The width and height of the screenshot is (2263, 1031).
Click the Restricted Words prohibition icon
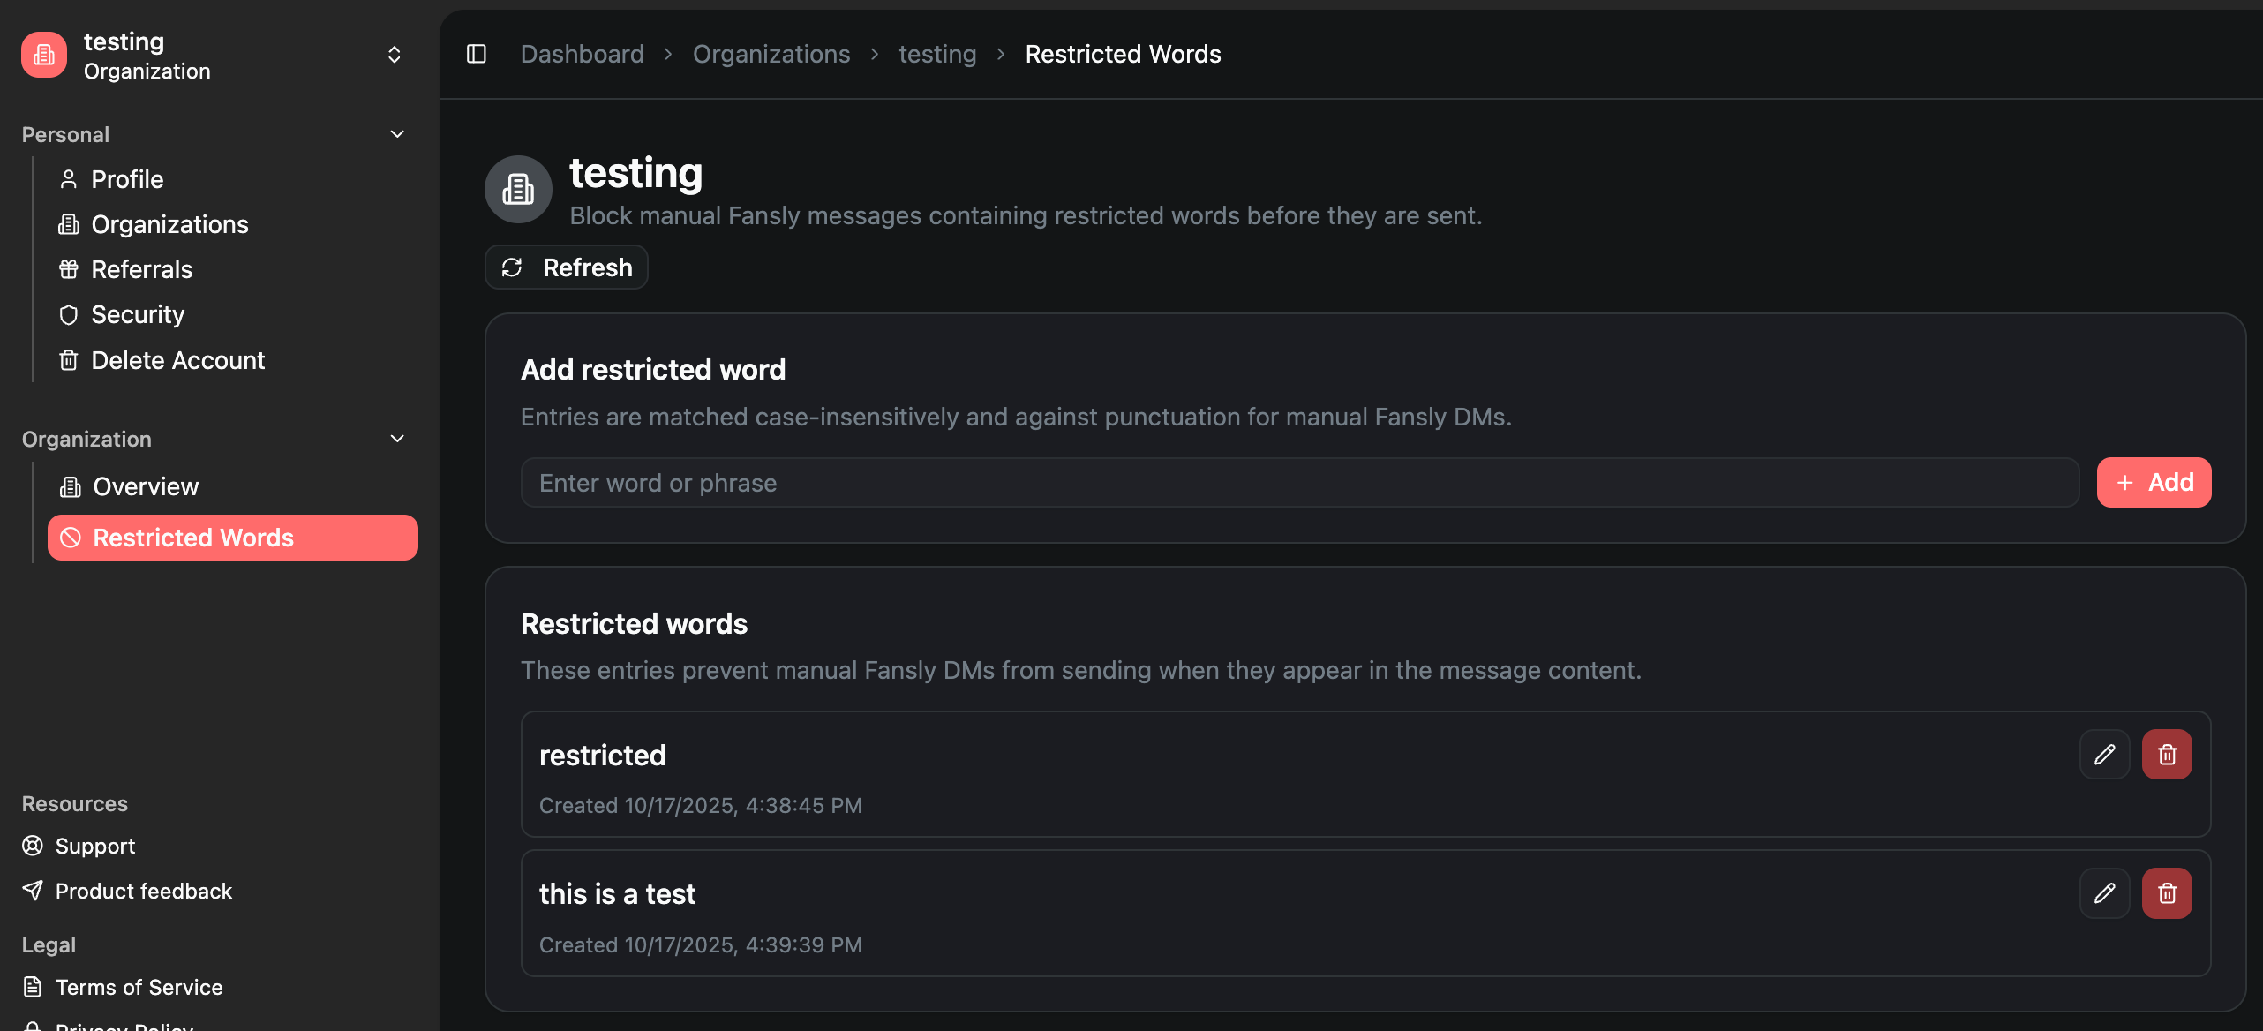71,537
